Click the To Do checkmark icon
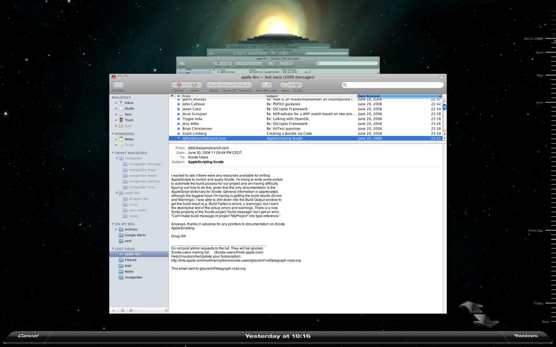Screen dimensions: 556x347 tap(297, 84)
